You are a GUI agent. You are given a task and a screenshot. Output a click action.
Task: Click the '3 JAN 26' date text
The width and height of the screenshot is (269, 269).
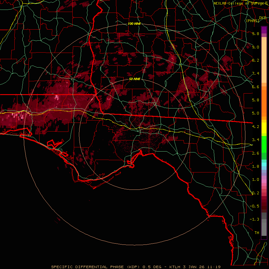click(193, 267)
